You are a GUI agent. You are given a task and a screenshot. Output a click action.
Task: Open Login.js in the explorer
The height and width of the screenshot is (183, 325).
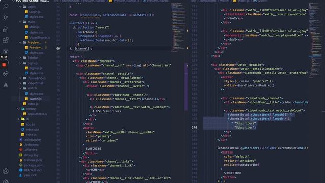[35, 12]
